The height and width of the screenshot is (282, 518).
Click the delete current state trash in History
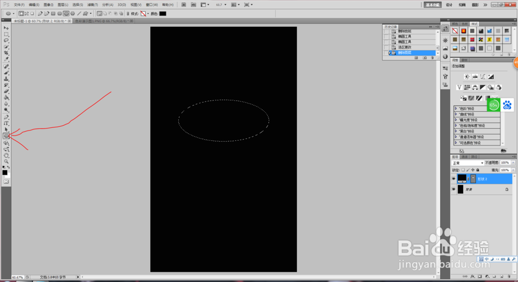(x=432, y=58)
